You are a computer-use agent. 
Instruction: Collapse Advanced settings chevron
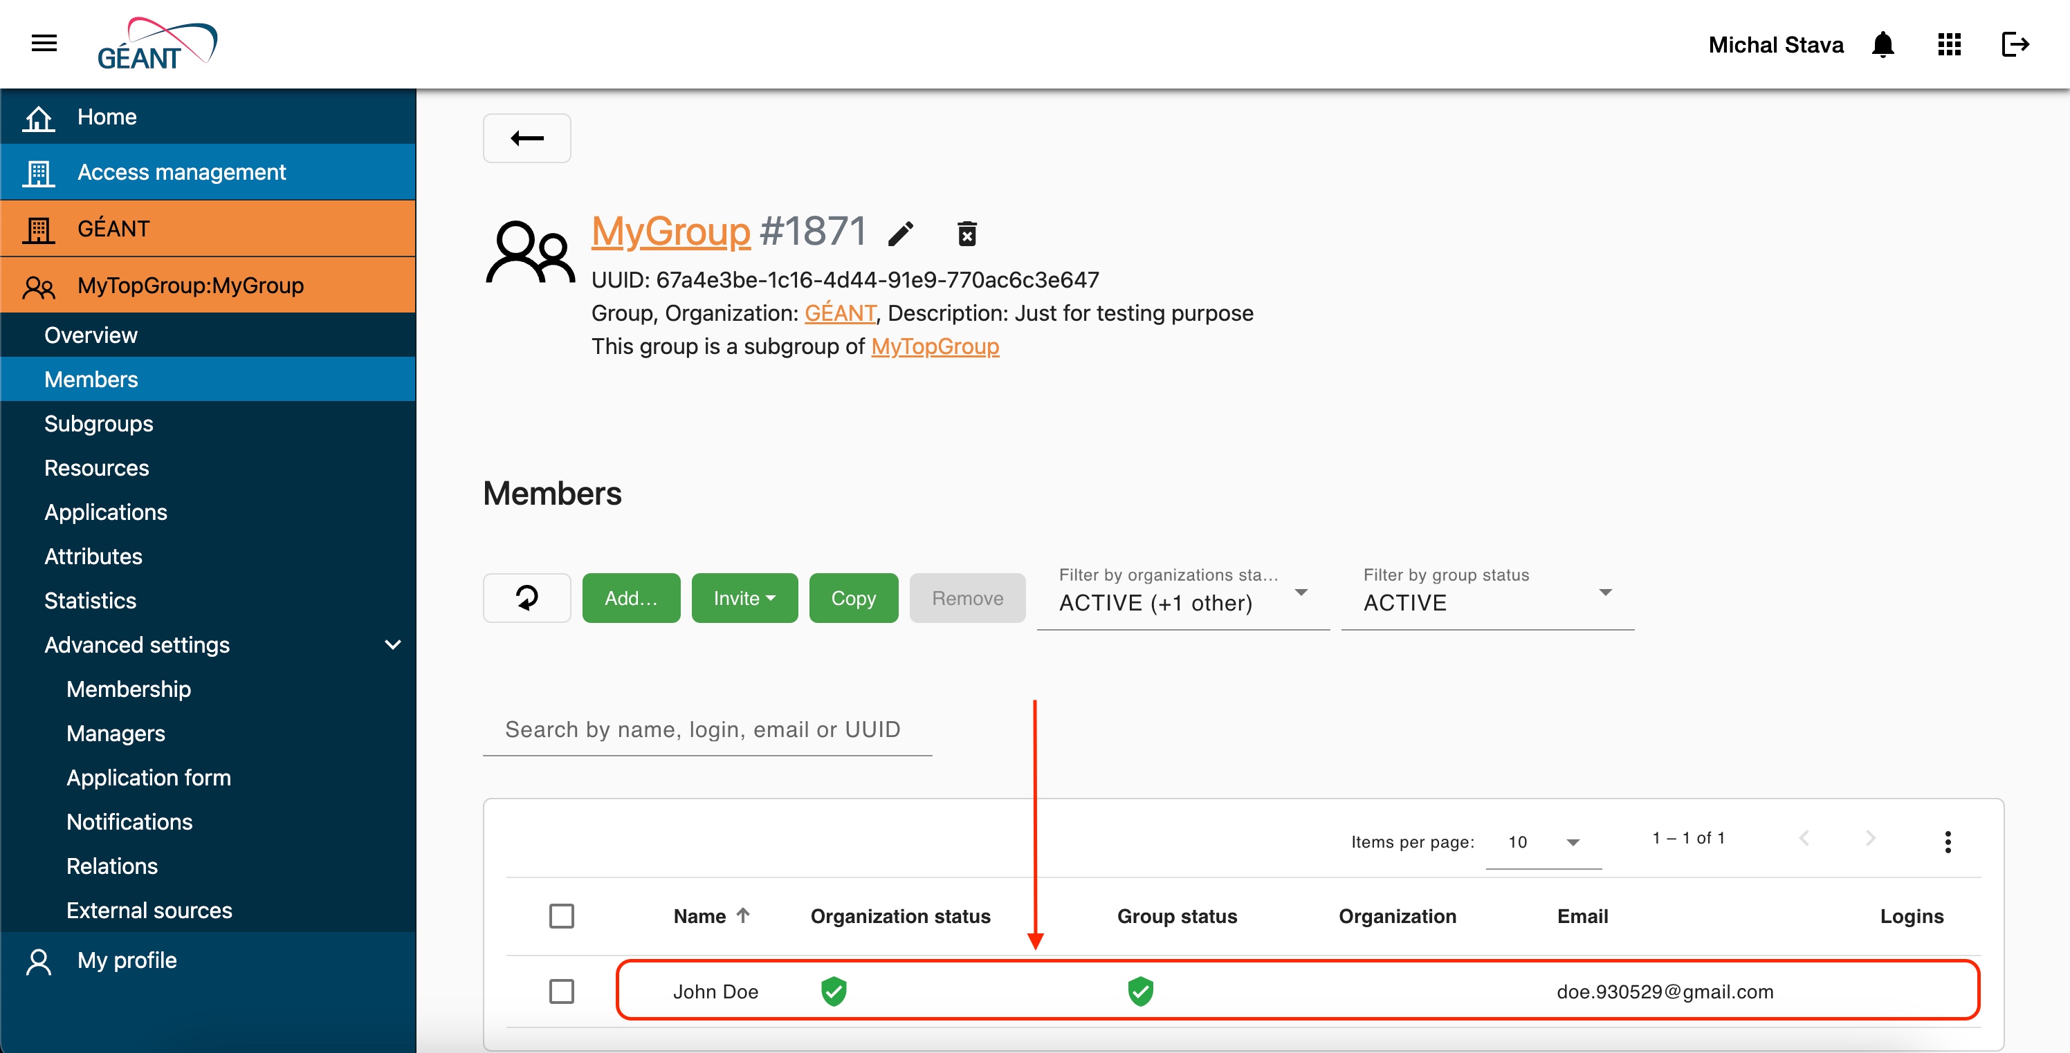click(393, 644)
